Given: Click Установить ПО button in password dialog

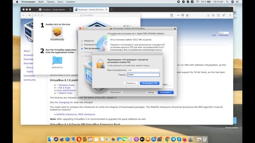Looking at the screenshot, I should click(x=150, y=83).
